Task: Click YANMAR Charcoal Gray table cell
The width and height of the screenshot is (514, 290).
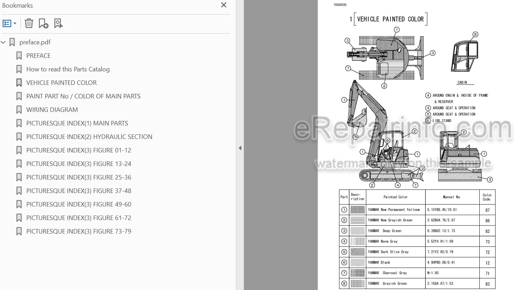Action: 396,273
